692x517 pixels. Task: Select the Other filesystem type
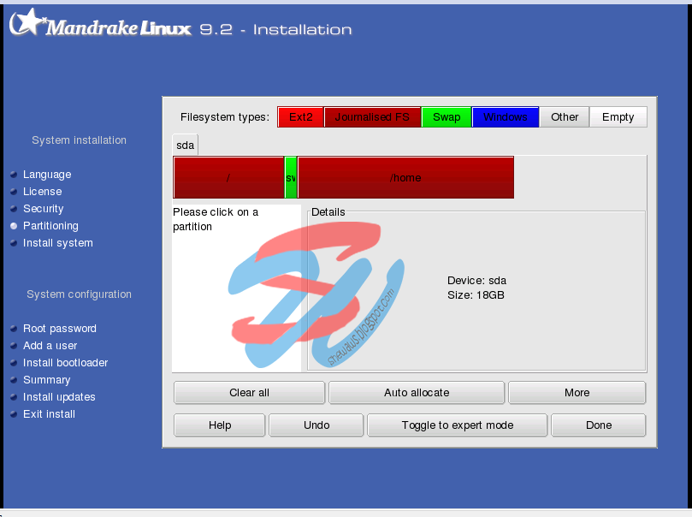pyautogui.click(x=564, y=116)
